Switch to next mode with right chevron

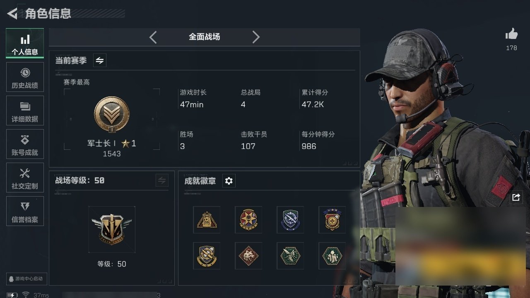point(256,37)
